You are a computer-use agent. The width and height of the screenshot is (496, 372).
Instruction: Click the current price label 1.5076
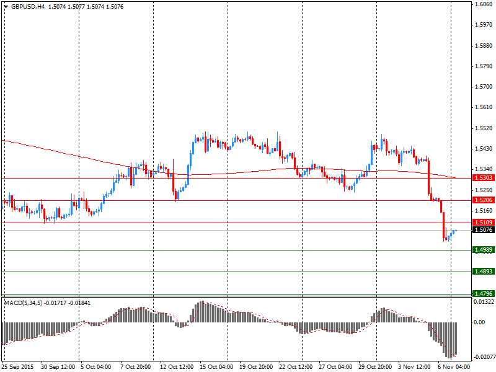pyautogui.click(x=483, y=230)
